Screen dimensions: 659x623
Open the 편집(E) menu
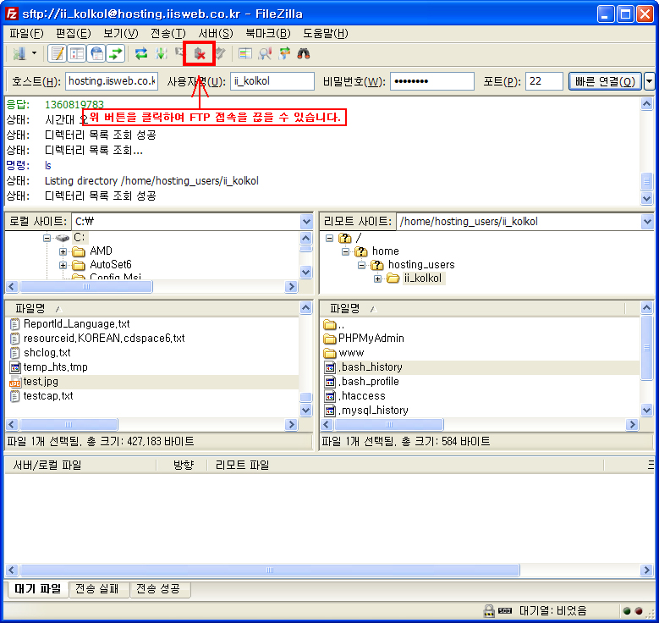[x=74, y=33]
